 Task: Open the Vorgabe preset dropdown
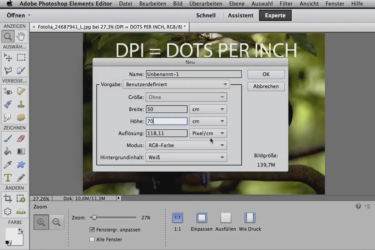tap(177, 84)
